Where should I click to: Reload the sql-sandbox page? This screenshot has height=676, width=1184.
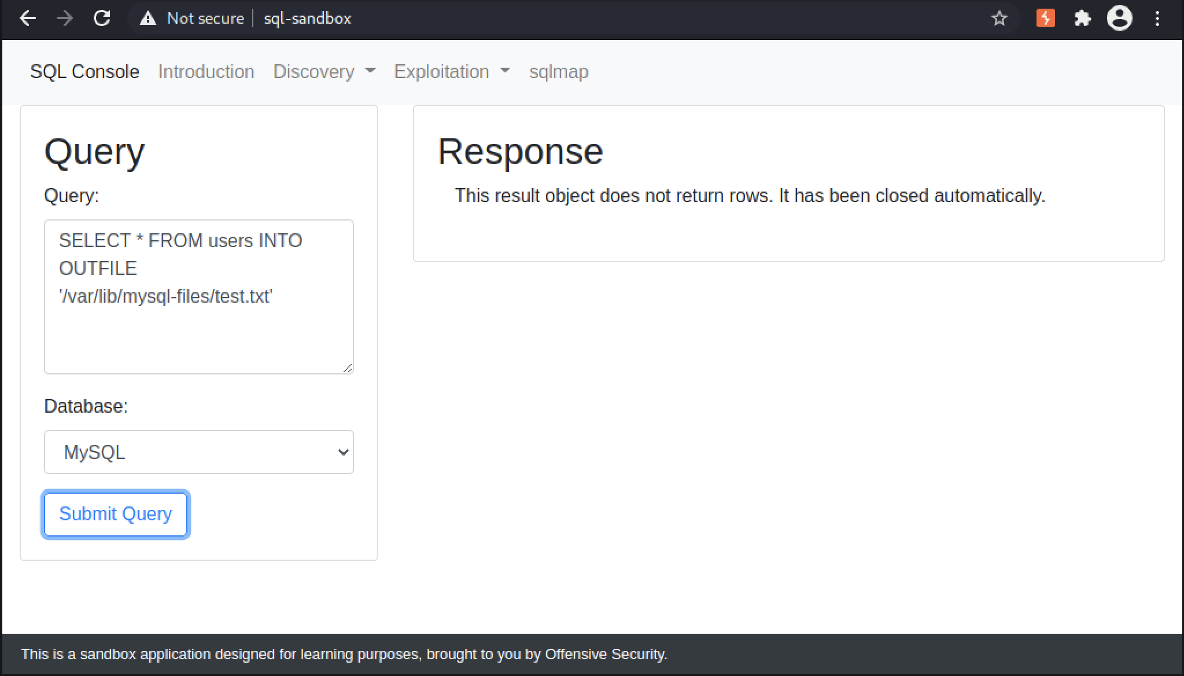point(102,19)
